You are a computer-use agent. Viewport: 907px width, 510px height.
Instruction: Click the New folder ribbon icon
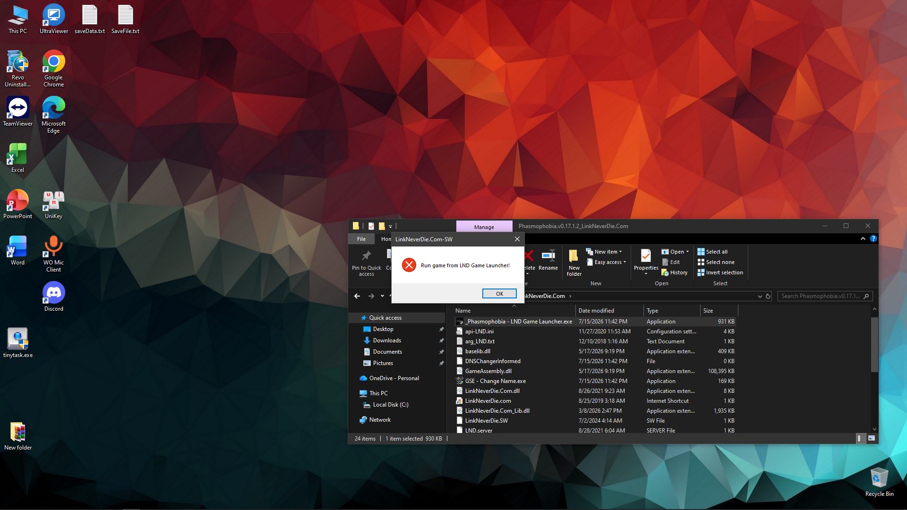click(574, 263)
